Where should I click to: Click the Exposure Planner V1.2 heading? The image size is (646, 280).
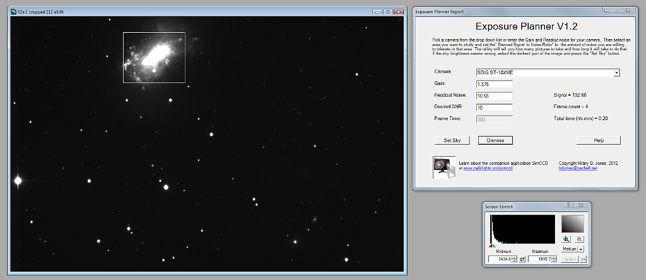pos(526,26)
